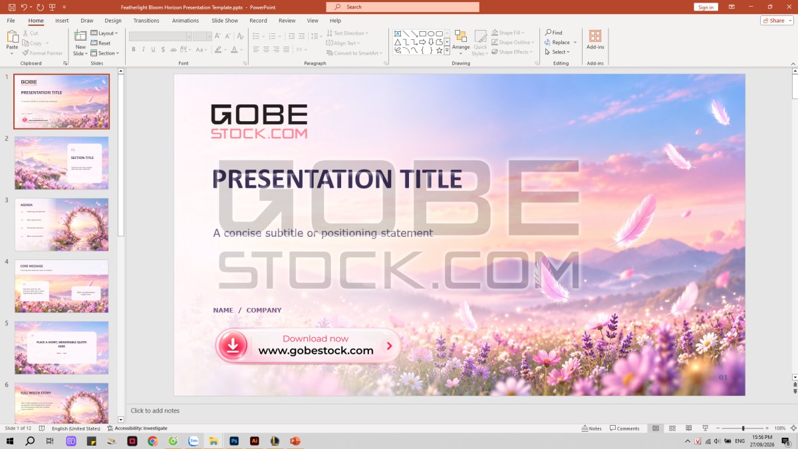Viewport: 798px width, 449px height.
Task: Open the Select dropdown
Action: click(x=557, y=52)
